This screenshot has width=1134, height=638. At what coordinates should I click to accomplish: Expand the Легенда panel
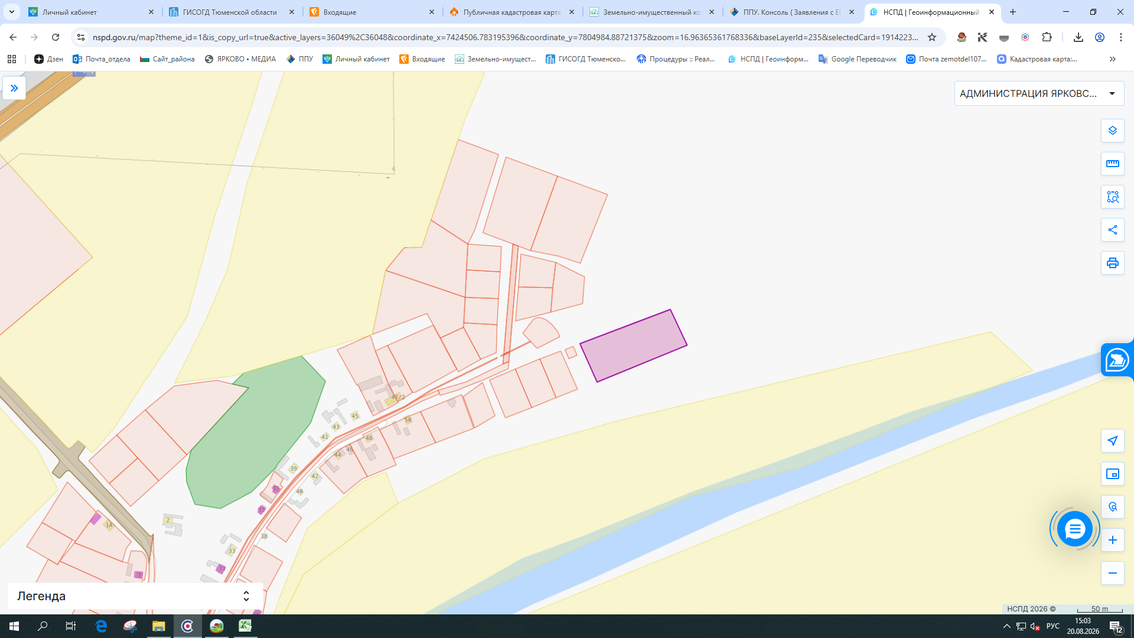click(x=135, y=596)
